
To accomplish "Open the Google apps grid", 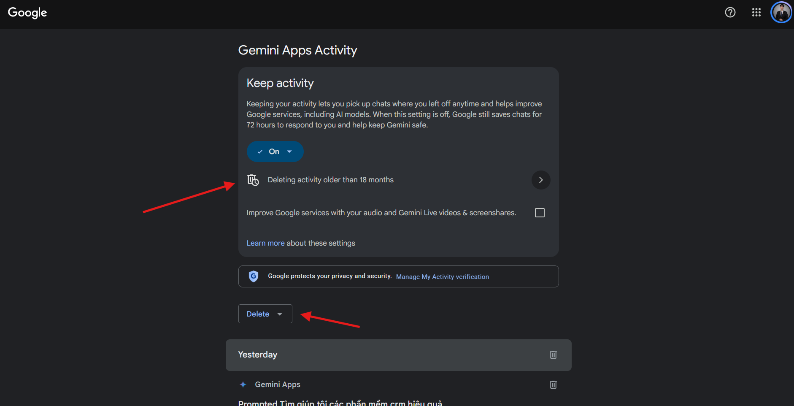I will pyautogui.click(x=756, y=13).
